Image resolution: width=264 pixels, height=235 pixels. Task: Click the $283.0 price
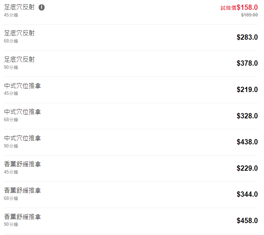(247, 37)
